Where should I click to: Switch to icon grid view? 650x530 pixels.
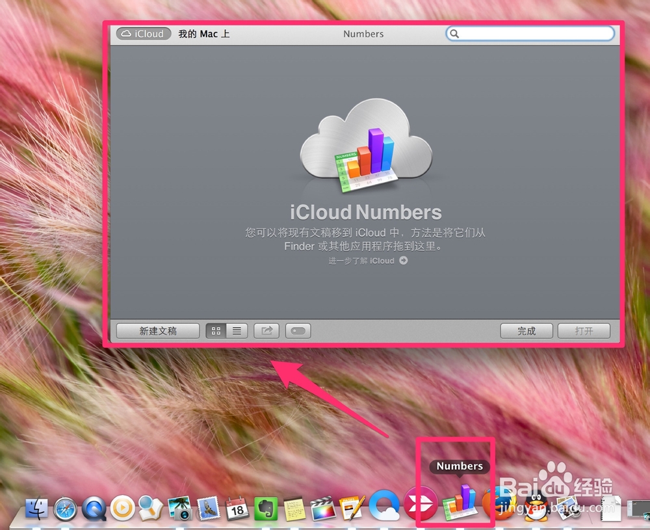(x=216, y=331)
